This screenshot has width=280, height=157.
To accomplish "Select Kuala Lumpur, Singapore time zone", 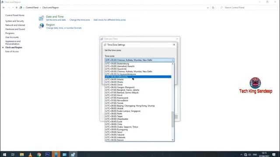I will coord(138,111).
